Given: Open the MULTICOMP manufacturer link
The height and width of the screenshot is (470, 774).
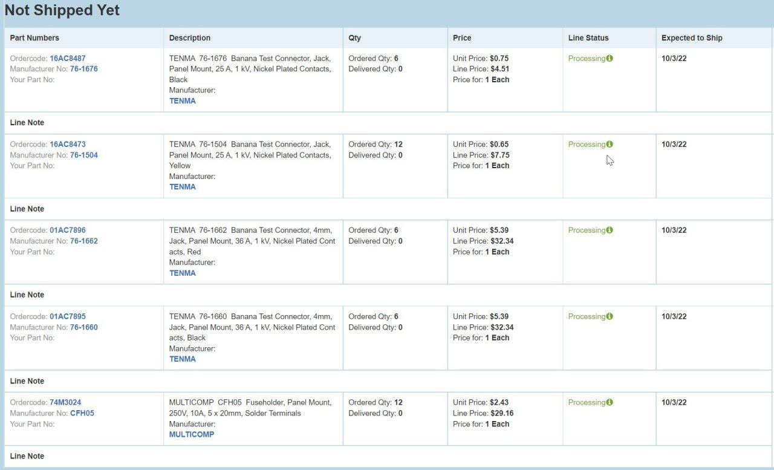Looking at the screenshot, I should click(x=192, y=434).
